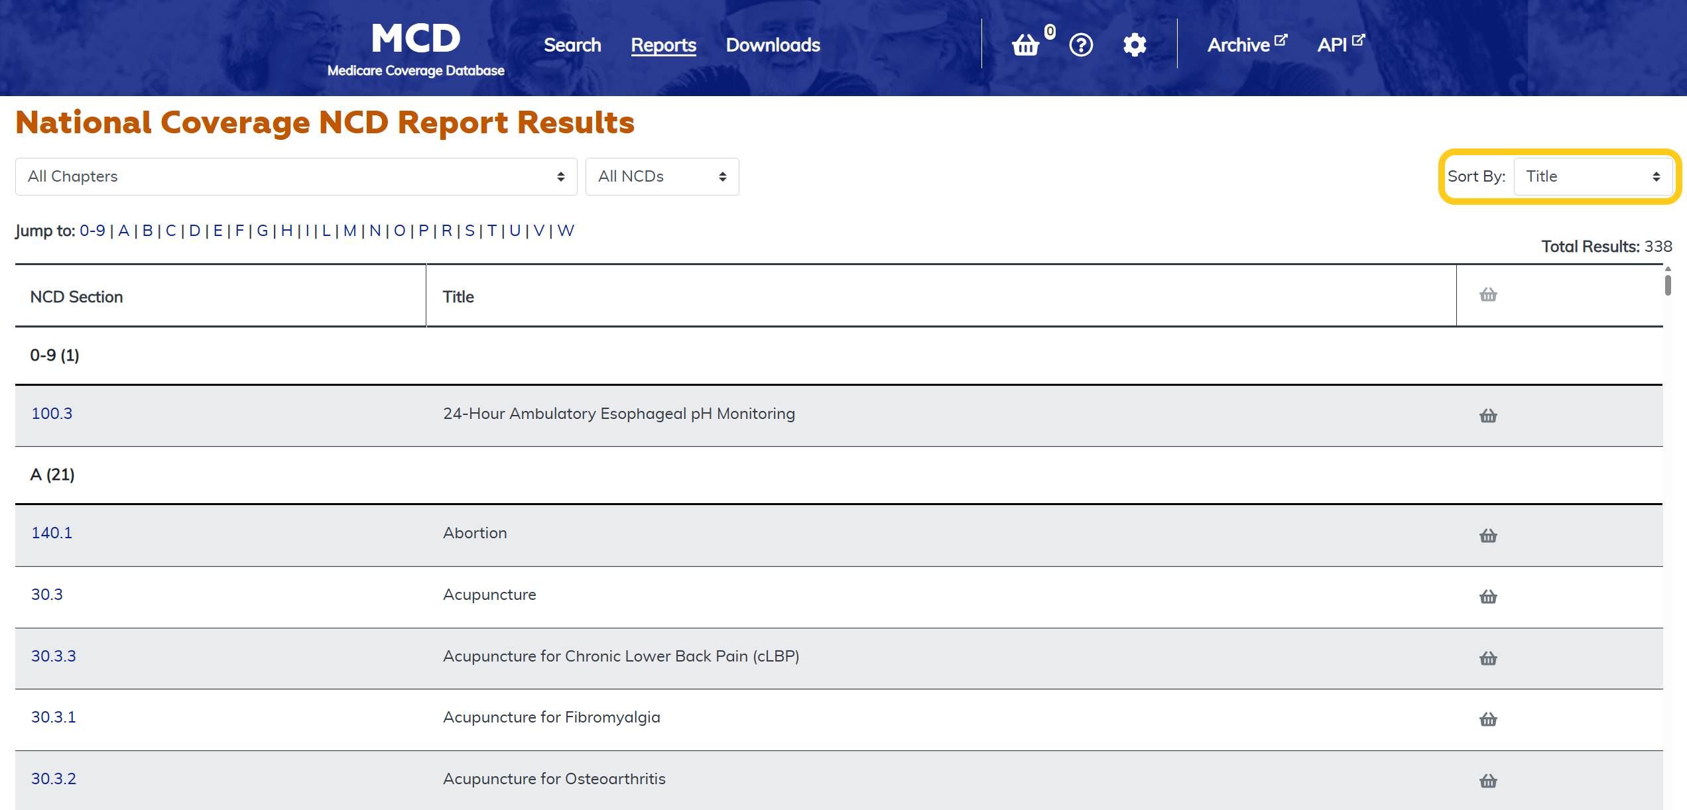Open the basket icon in header
The image size is (1687, 810).
(1026, 45)
